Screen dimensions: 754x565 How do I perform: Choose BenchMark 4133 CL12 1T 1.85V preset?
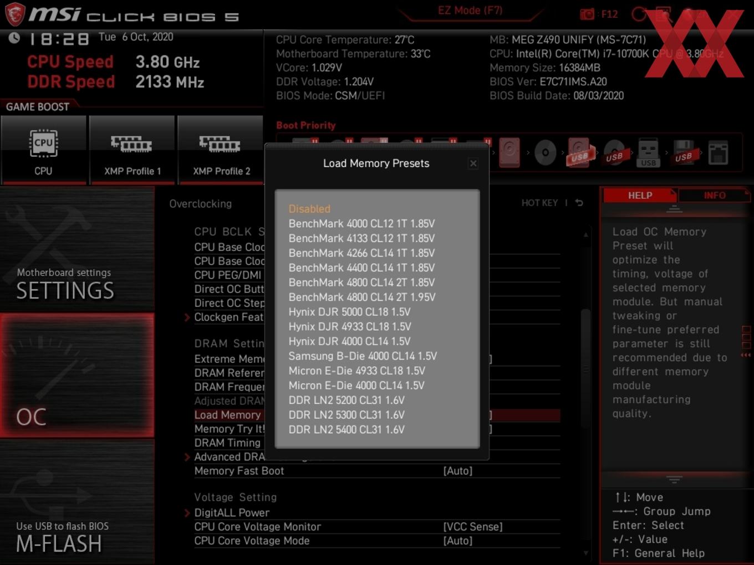tap(361, 238)
